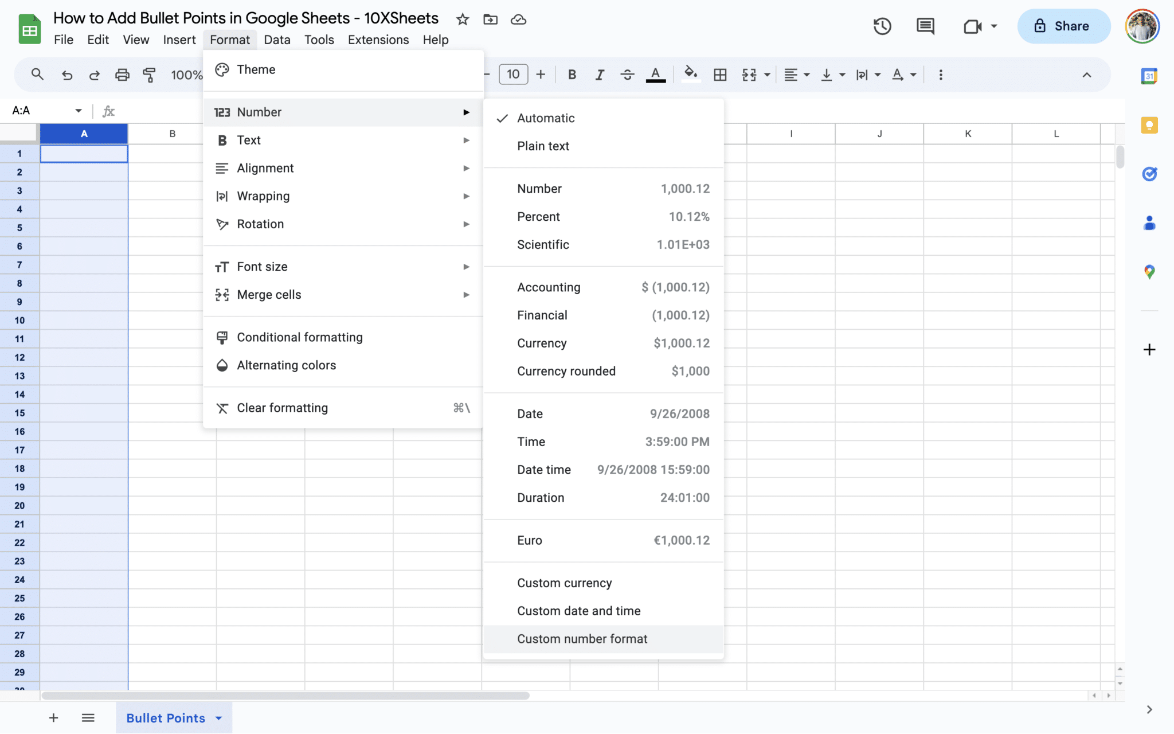The image size is (1174, 734).
Task: Get add-ons plus icon in sidebar
Action: (1149, 349)
